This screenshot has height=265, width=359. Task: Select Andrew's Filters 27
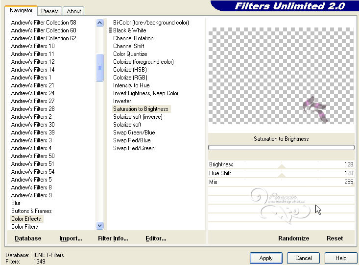pyautogui.click(x=33, y=101)
